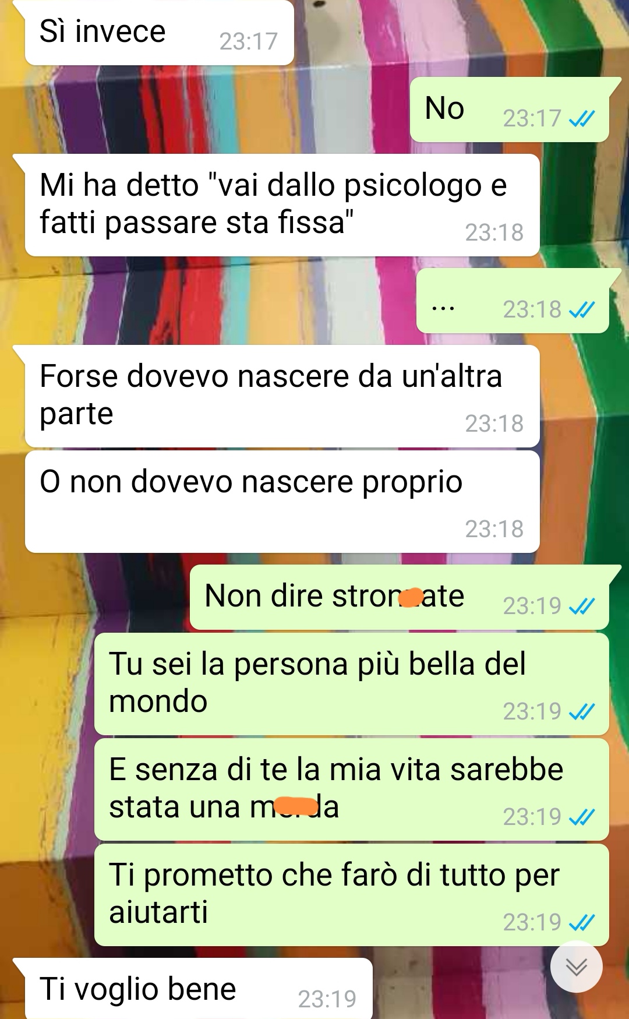Select the "O non dovevo nascere proprio" message
This screenshot has height=1019, width=629.
tap(282, 502)
